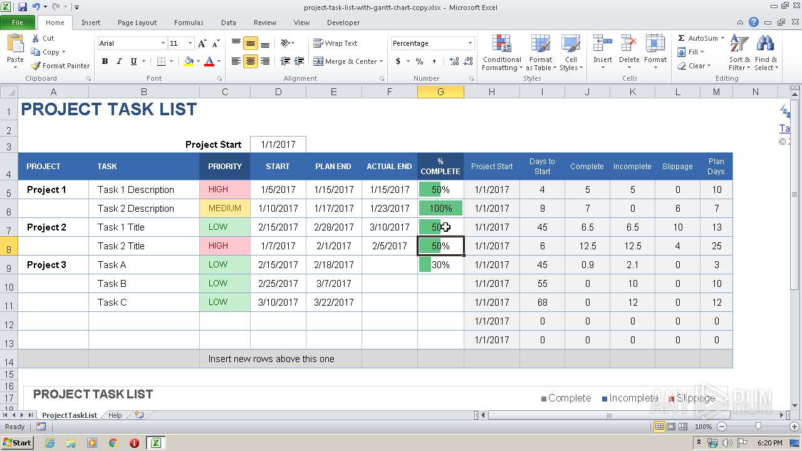The width and height of the screenshot is (802, 451).
Task: Open Conditional Formatting menu
Action: pos(502,53)
